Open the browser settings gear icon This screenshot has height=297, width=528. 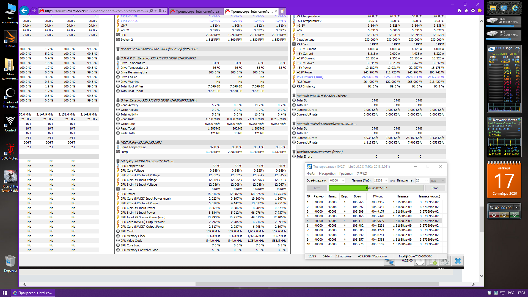point(473,11)
